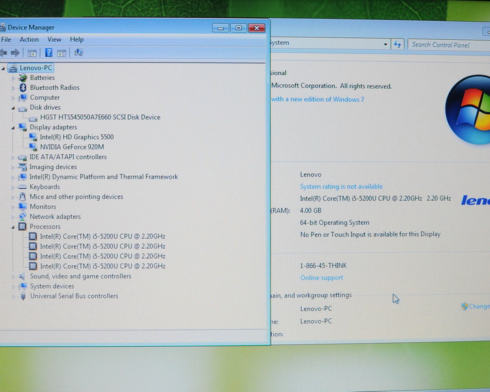
Task: Collapse the Disk drives node
Action: tap(13, 108)
